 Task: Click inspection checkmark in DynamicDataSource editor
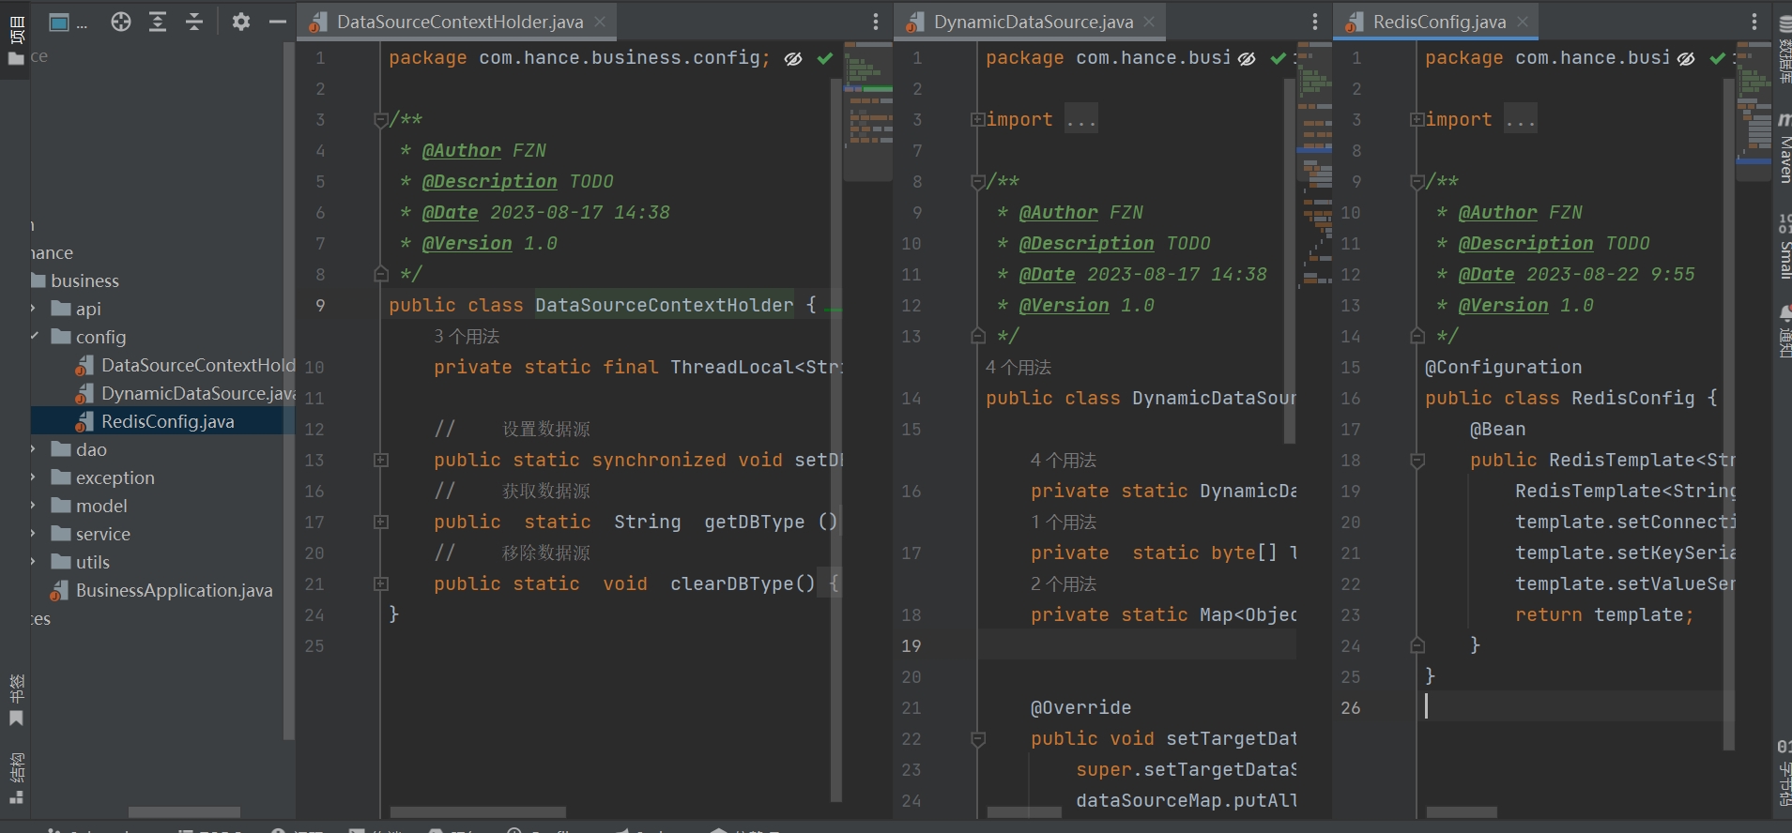pos(1278,58)
